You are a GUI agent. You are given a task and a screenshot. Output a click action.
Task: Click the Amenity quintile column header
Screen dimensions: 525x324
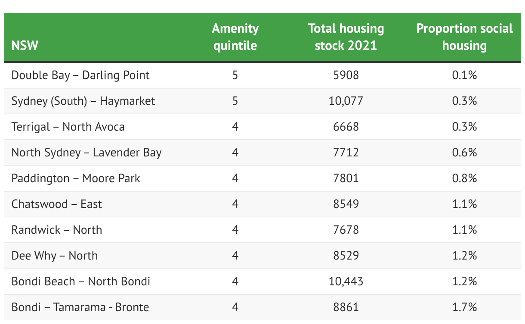coord(235,37)
